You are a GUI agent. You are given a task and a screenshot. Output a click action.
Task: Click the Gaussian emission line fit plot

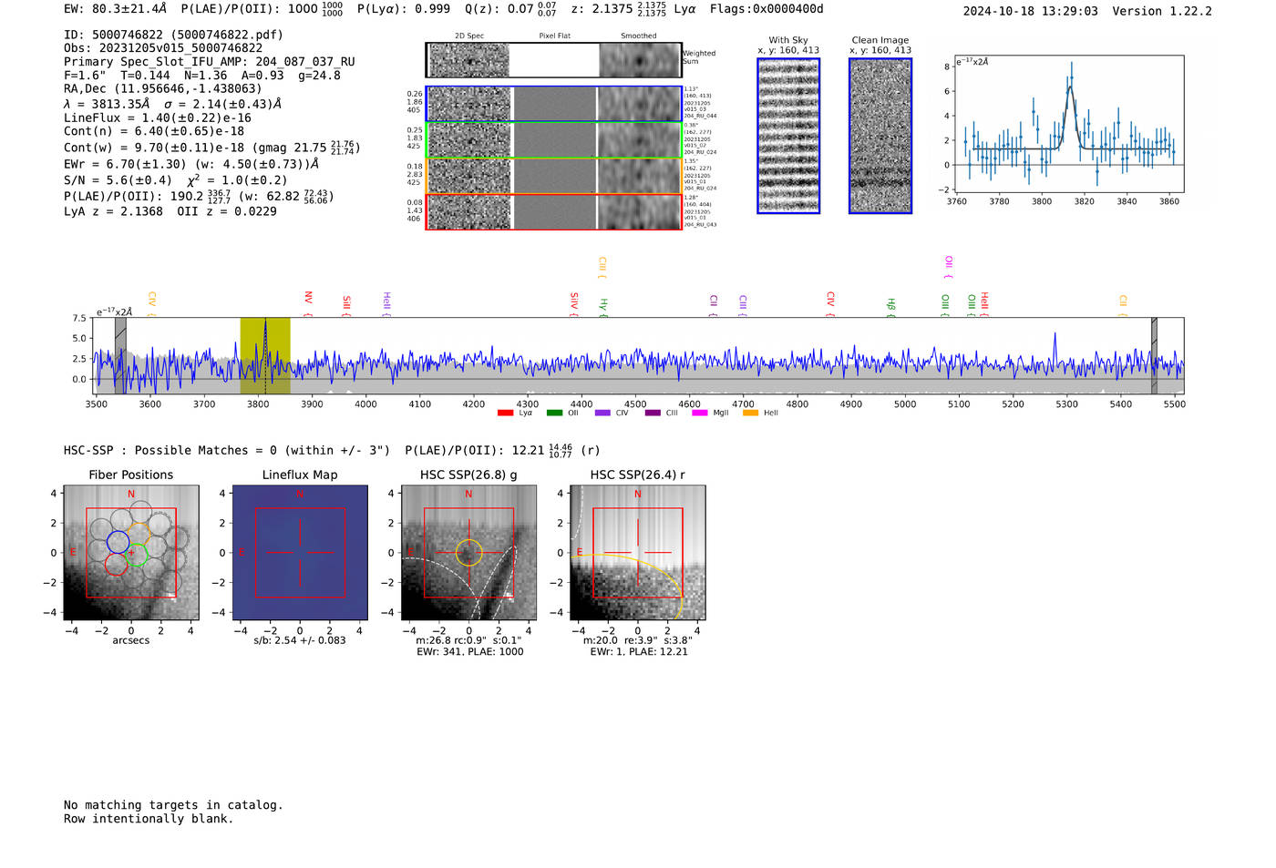[1070, 124]
